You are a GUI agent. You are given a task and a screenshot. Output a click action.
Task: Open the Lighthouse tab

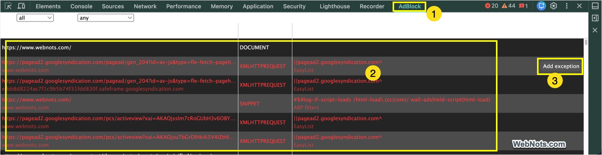point(335,6)
